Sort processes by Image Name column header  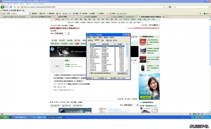click(x=95, y=44)
